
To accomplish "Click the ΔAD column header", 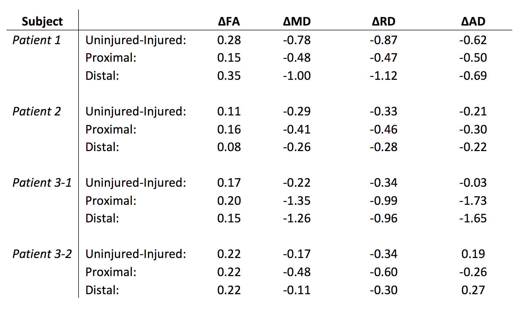I will pyautogui.click(x=473, y=22).
